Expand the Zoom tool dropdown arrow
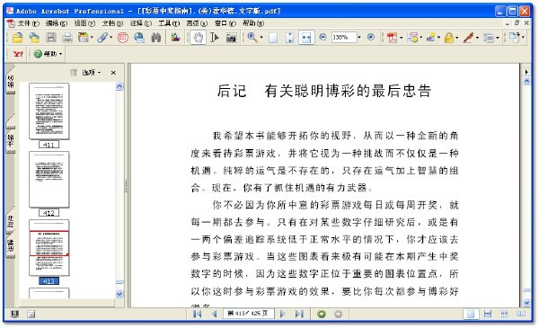This screenshot has height=328, width=539. point(261,38)
